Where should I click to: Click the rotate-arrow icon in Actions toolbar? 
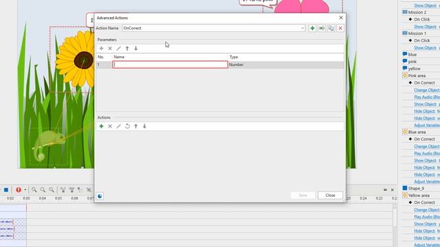tap(127, 126)
